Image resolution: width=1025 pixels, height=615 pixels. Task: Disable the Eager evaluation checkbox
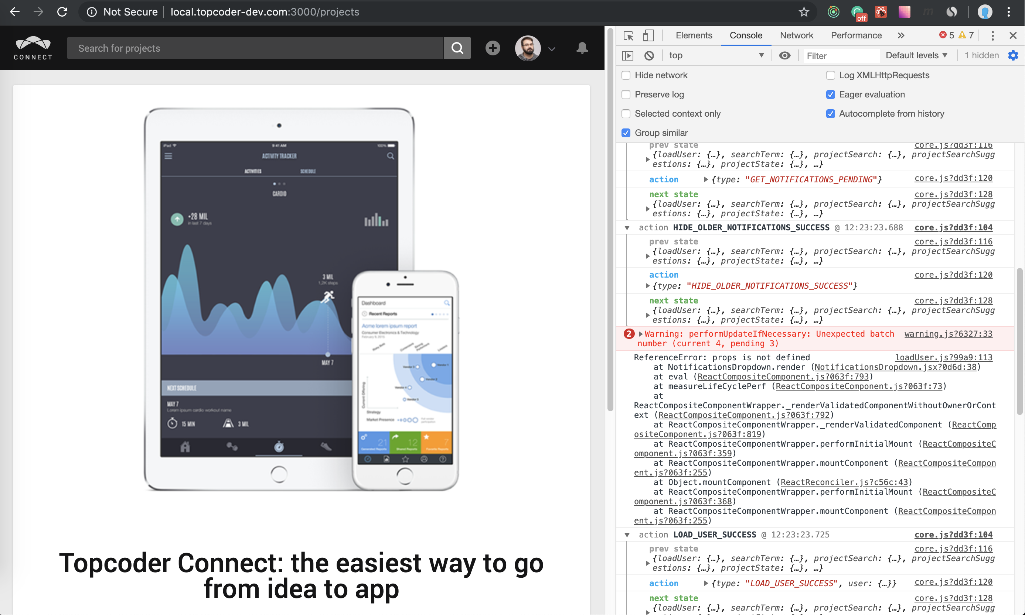point(830,95)
